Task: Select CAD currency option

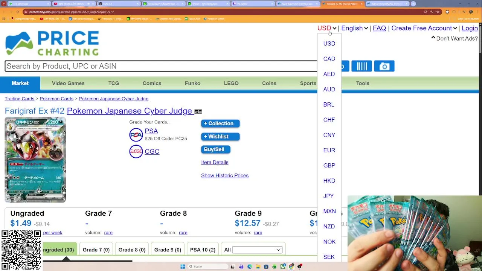Action: [329, 59]
